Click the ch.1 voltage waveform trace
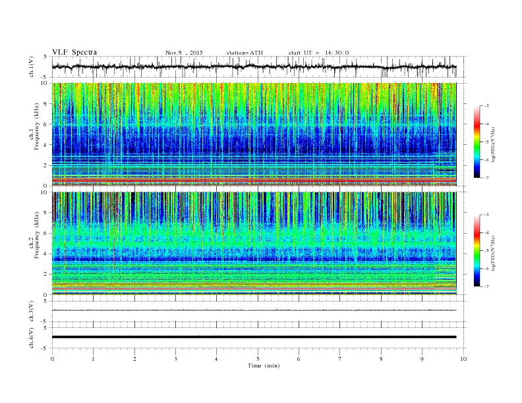522x403 pixels. (254, 67)
